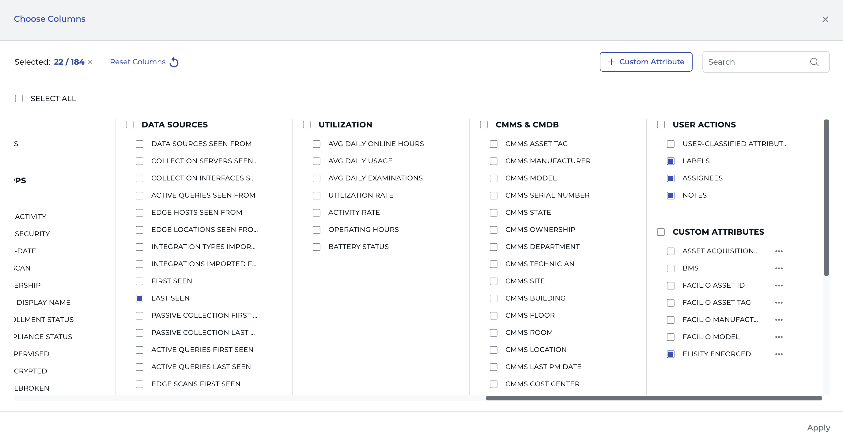Open options menu for BMS attribute
Viewport: 843px width, 443px height.
tap(779, 268)
